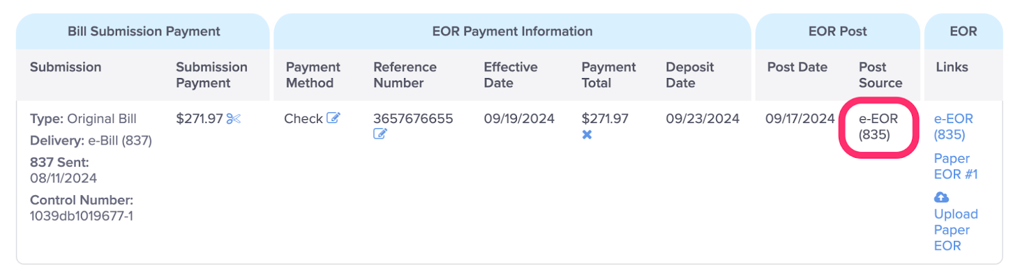Click the post date 09/17/2024

point(800,119)
